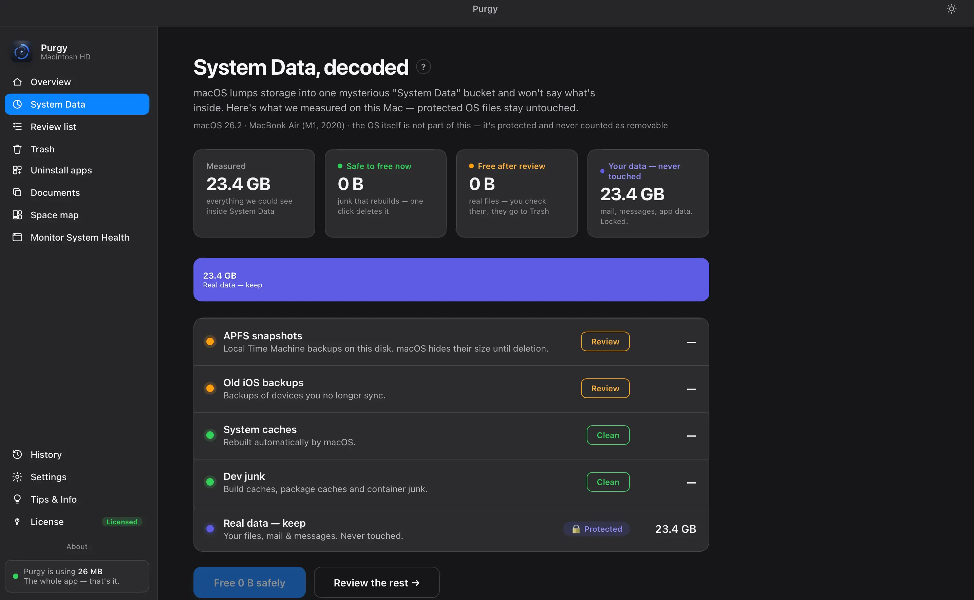The height and width of the screenshot is (600, 974).
Task: Expand the Dev junk row dash
Action: click(x=692, y=483)
